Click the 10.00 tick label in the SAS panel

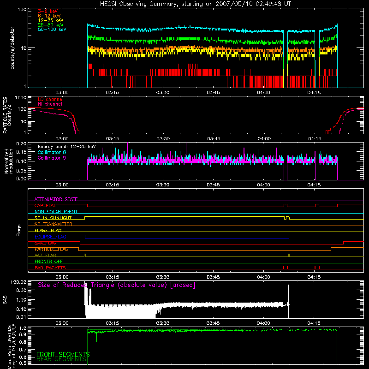click(x=20, y=291)
